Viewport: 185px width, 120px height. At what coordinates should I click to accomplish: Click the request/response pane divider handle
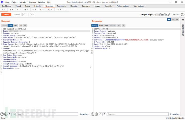click(x=90, y=67)
